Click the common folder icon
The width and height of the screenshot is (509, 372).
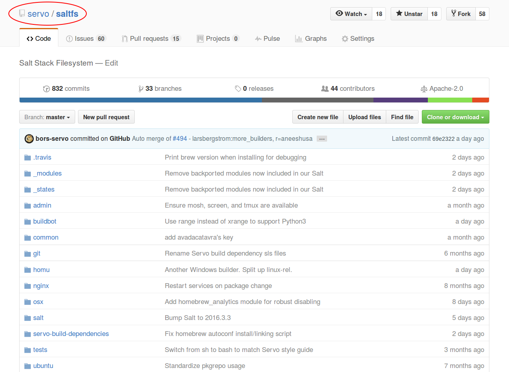(28, 238)
